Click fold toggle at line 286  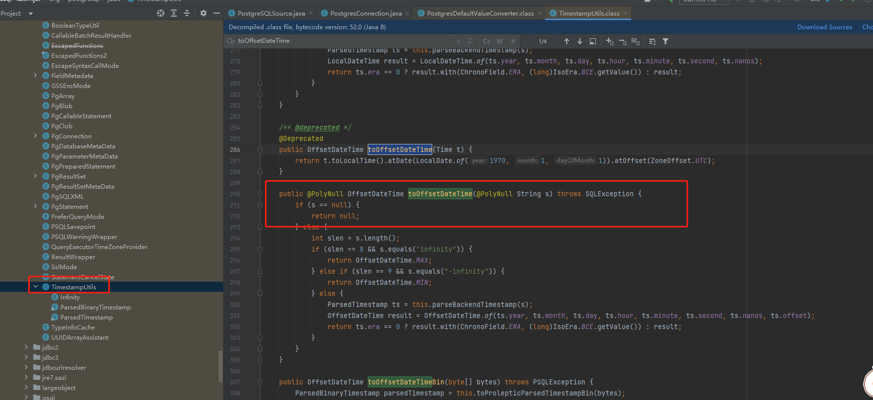pos(260,149)
